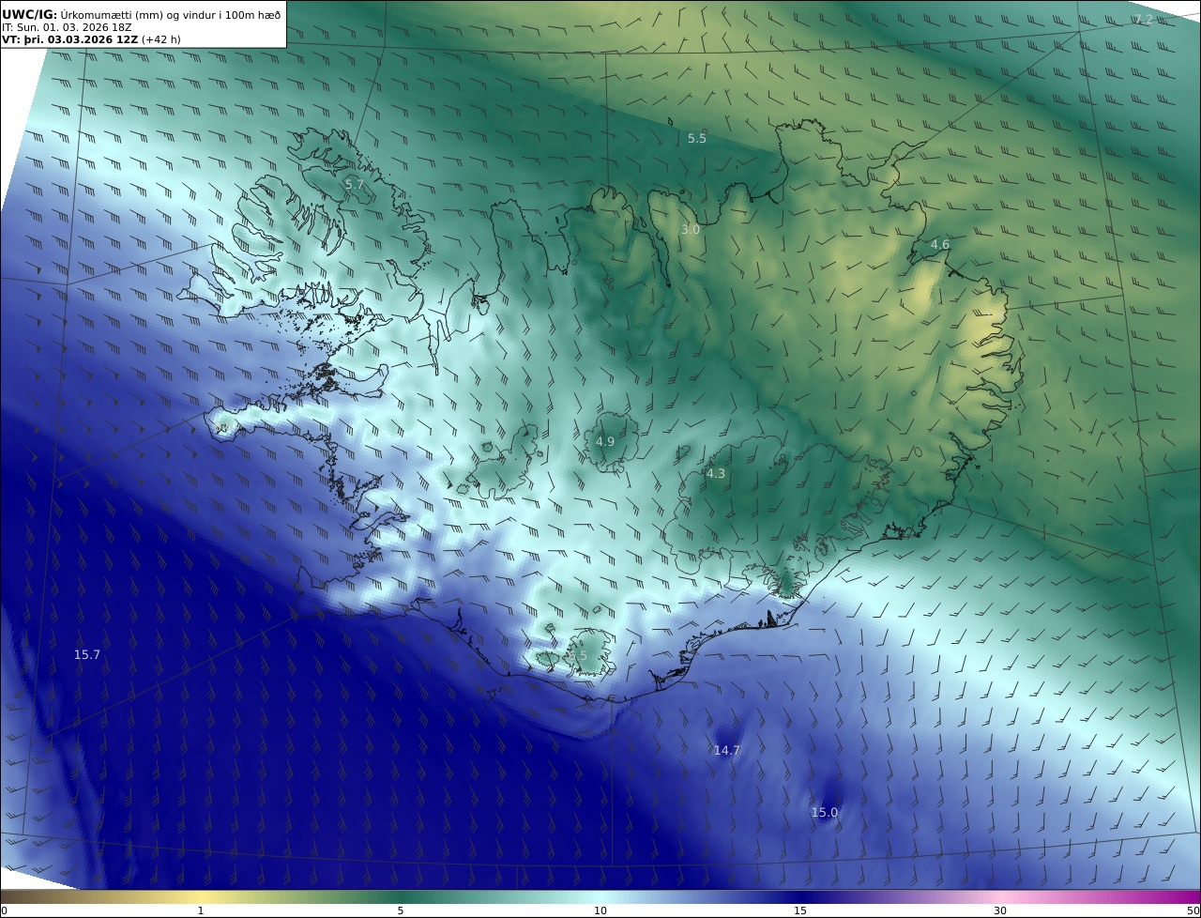Viewport: 1201px width, 918px height.
Task: Click the 15.0 value label on the map
Action: [x=825, y=812]
